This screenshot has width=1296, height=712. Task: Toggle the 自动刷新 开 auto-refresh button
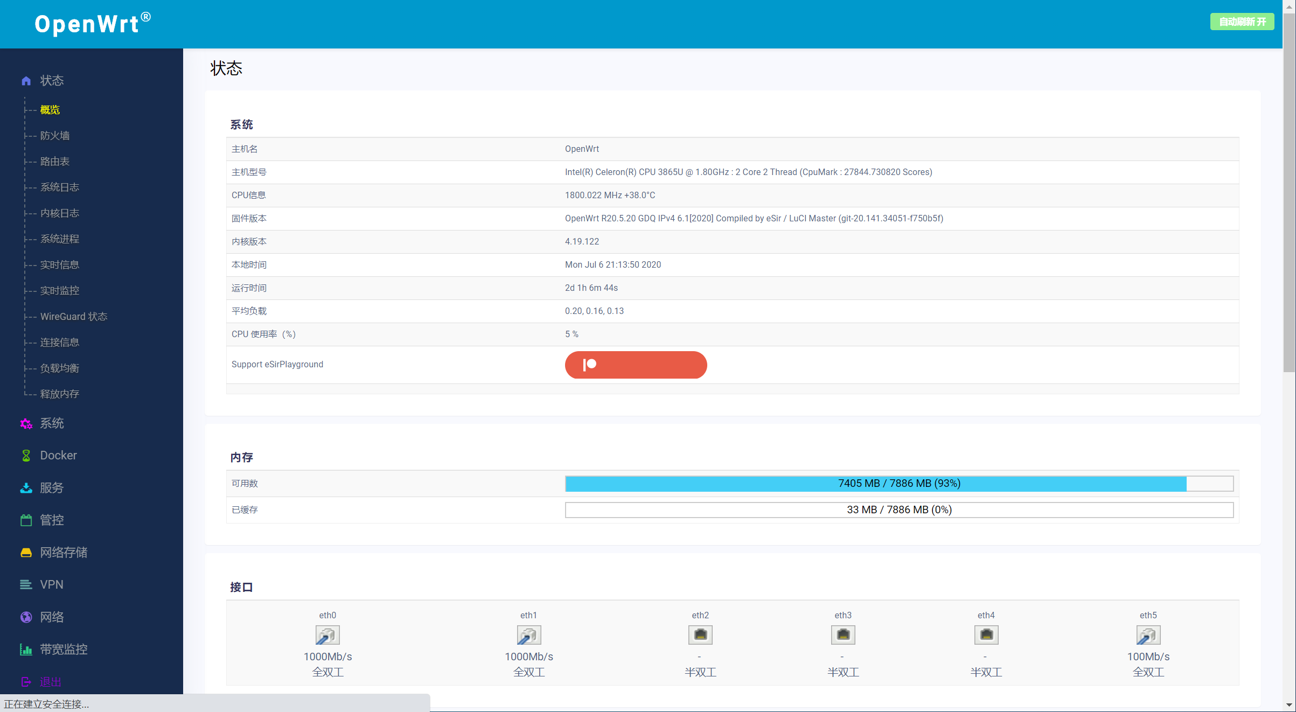click(x=1242, y=22)
